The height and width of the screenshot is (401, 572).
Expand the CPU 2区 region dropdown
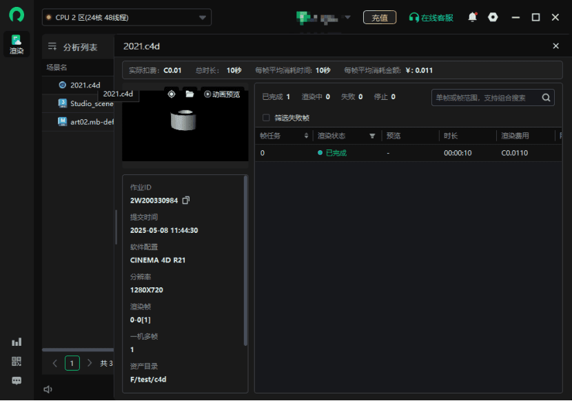[x=127, y=17]
